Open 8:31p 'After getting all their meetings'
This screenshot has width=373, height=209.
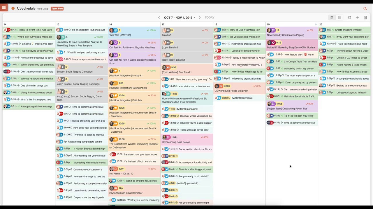click(29, 107)
